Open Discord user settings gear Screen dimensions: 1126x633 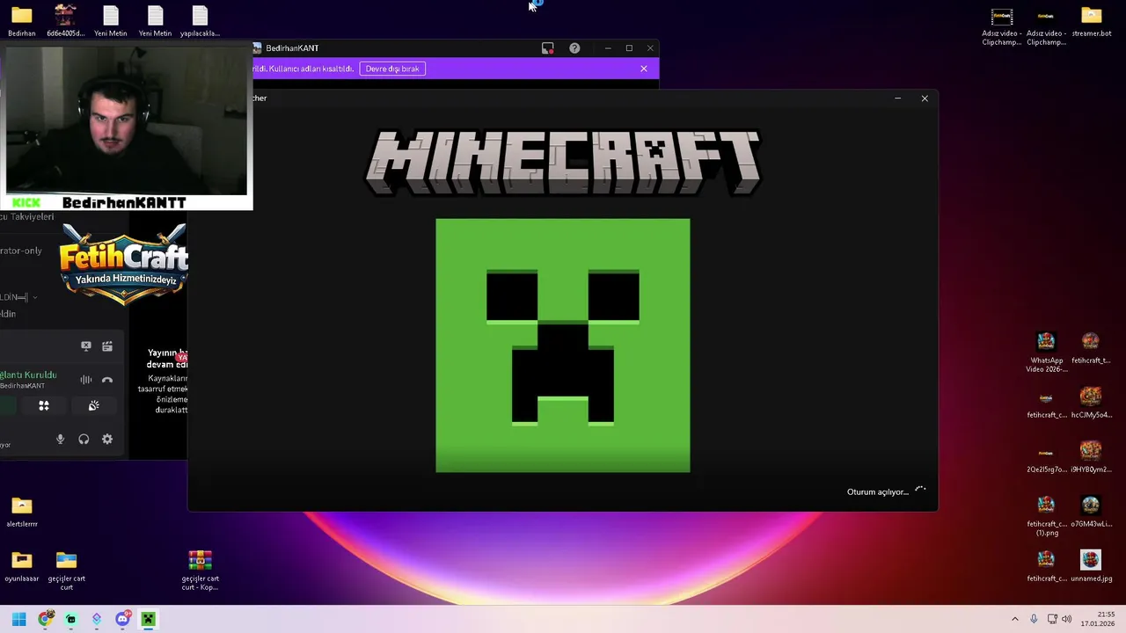[107, 440]
